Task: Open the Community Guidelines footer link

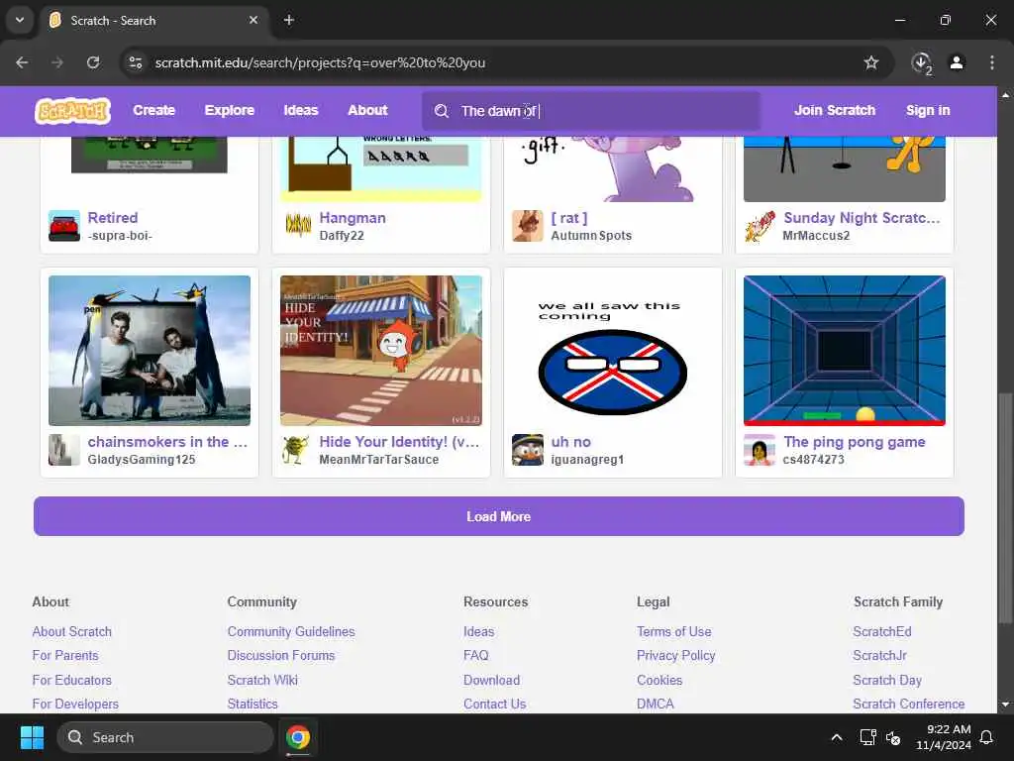Action: pyautogui.click(x=291, y=631)
